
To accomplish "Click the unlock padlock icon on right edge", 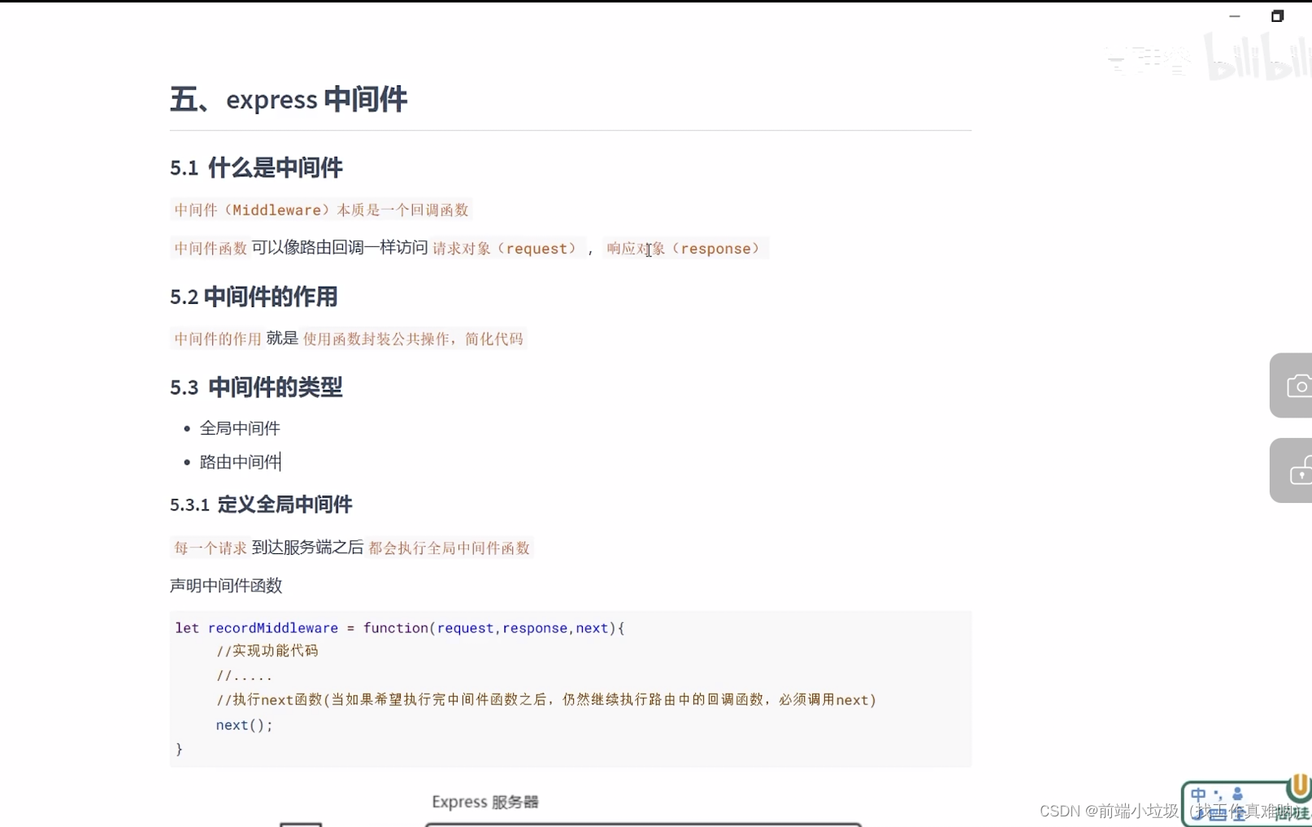I will coord(1298,471).
